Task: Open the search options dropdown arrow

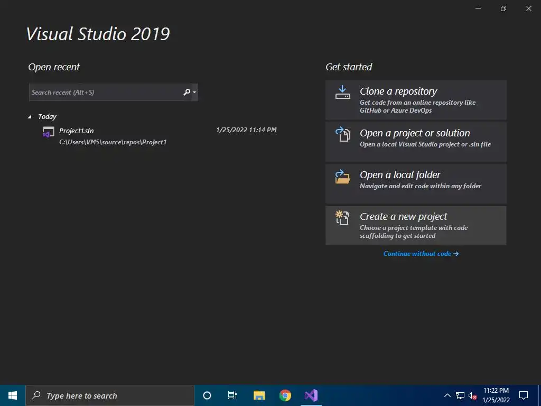Action: pos(194,92)
